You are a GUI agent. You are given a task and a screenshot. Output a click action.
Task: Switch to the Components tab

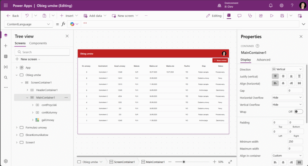tap(38, 43)
